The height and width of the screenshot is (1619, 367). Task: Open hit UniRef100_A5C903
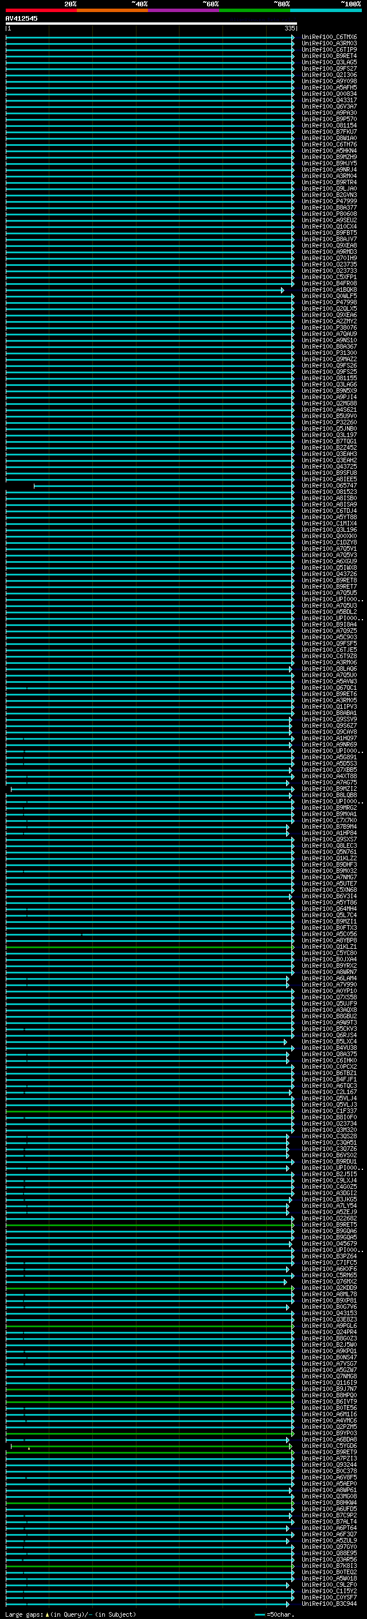pos(329,637)
